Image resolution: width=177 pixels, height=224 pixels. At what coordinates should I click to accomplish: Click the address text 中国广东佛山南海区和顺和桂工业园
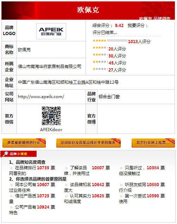(52, 82)
